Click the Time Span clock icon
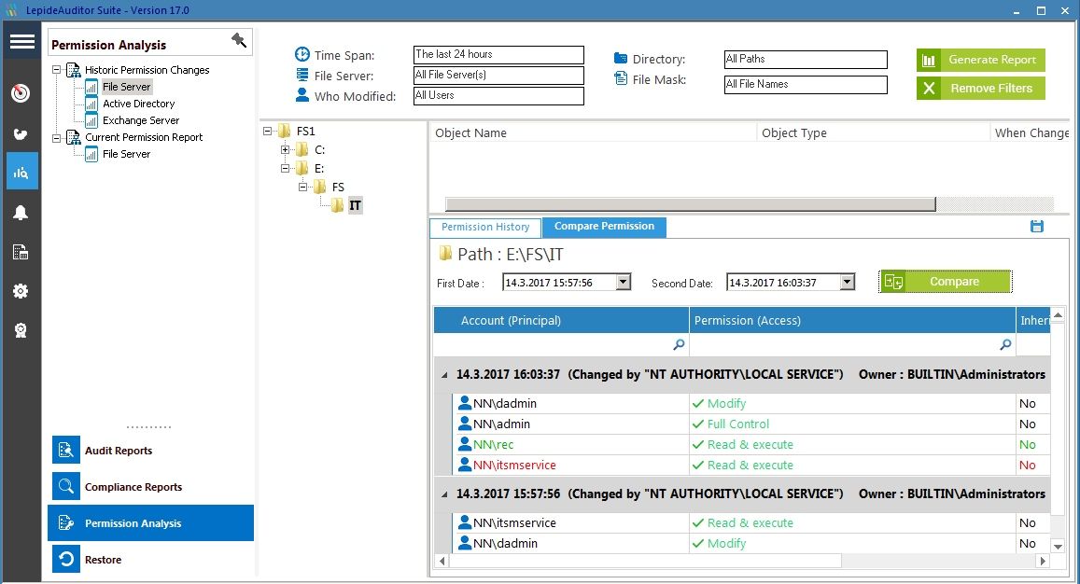The width and height of the screenshot is (1080, 584). pos(302,54)
